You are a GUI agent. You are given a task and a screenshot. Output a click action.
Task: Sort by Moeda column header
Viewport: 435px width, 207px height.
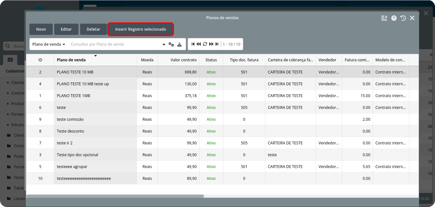pos(147,60)
